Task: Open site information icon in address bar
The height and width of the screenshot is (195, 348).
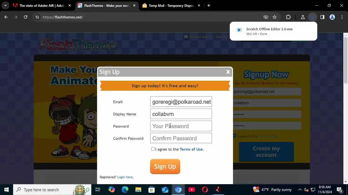Action: tap(37, 17)
